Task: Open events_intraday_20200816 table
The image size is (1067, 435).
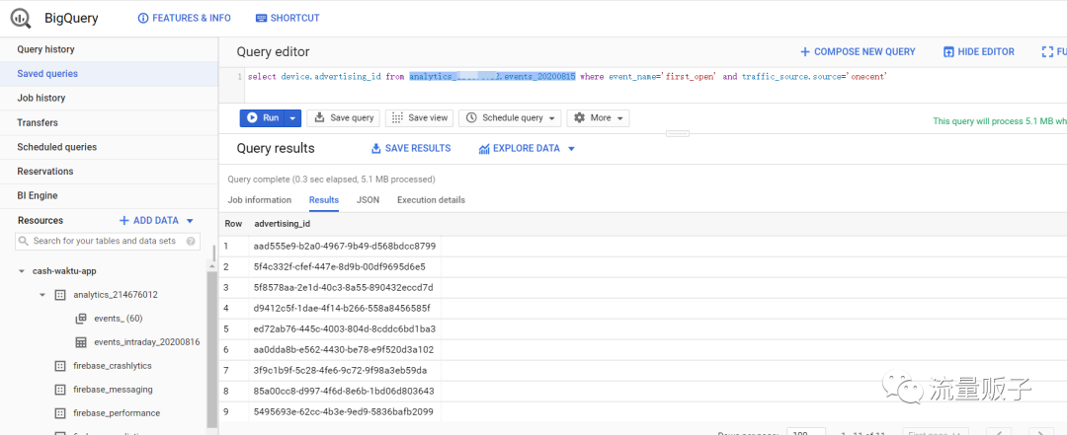Action: (x=147, y=342)
